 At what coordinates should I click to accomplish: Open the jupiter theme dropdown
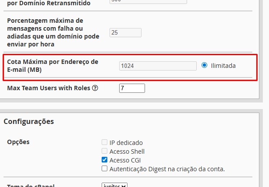coord(114,185)
